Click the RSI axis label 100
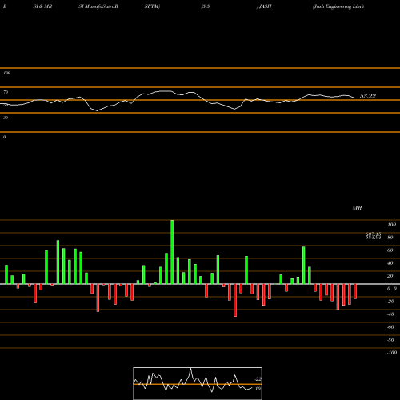 coord(7,73)
